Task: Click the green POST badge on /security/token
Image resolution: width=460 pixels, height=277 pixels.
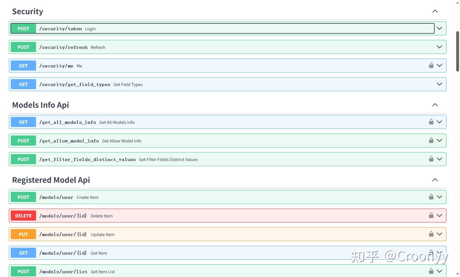Action: click(x=23, y=28)
